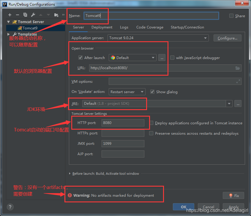Click the JMX port field showing 1099
The height and width of the screenshot is (216, 251).
click(123, 144)
